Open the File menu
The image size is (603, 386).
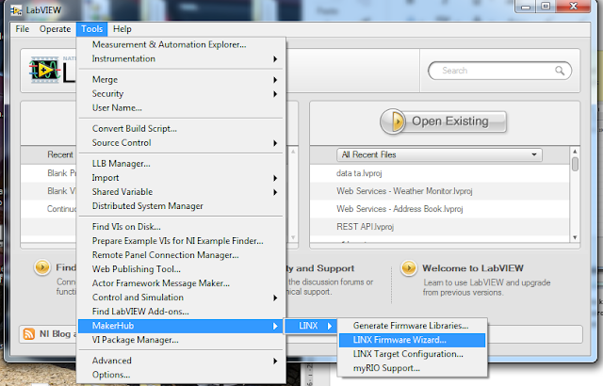tap(23, 29)
